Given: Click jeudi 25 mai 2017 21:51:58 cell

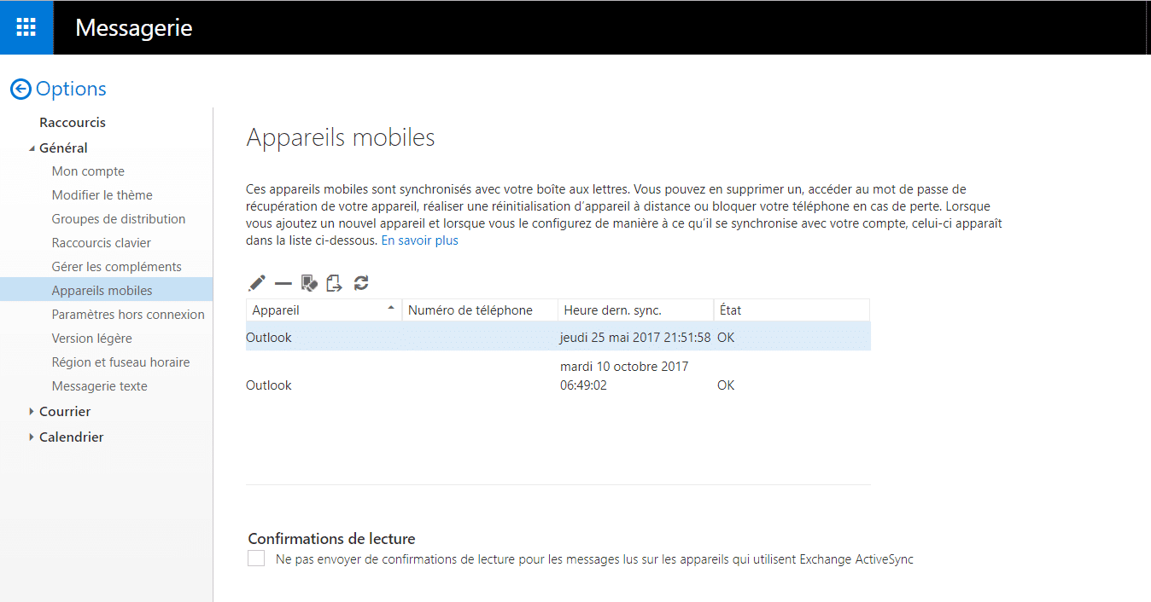Looking at the screenshot, I should point(635,338).
